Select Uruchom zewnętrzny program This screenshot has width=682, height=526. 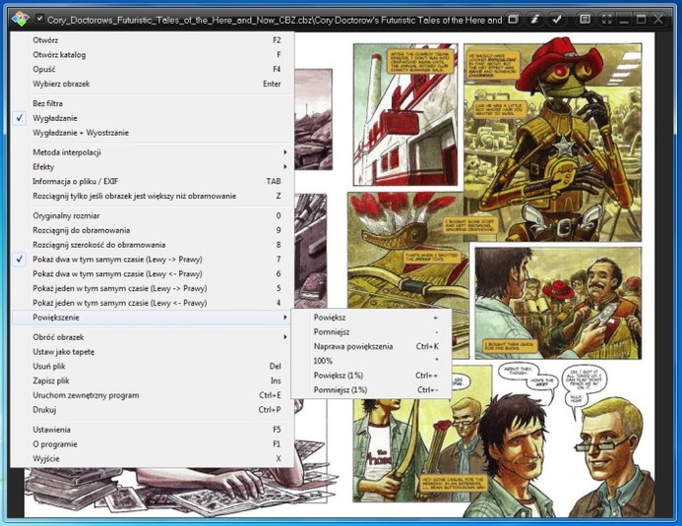point(153,395)
